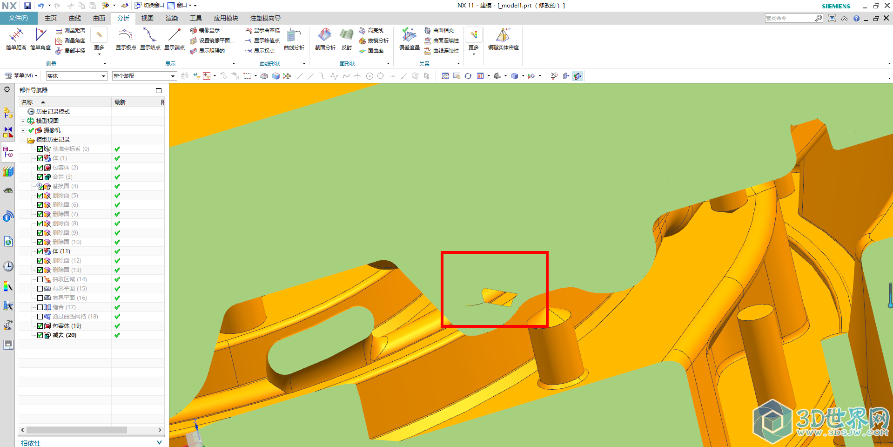Switch to the 曲线 tab
The width and height of the screenshot is (893, 447).
coord(75,18)
